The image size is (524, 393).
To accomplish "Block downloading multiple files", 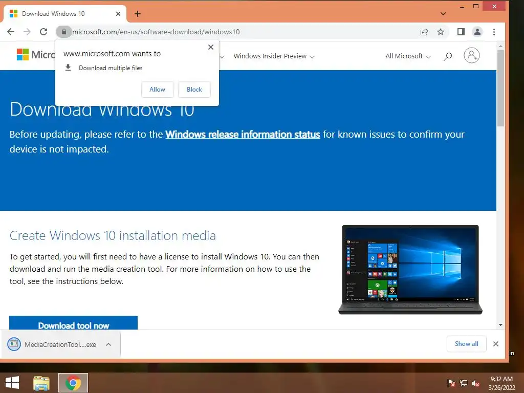I will (194, 90).
